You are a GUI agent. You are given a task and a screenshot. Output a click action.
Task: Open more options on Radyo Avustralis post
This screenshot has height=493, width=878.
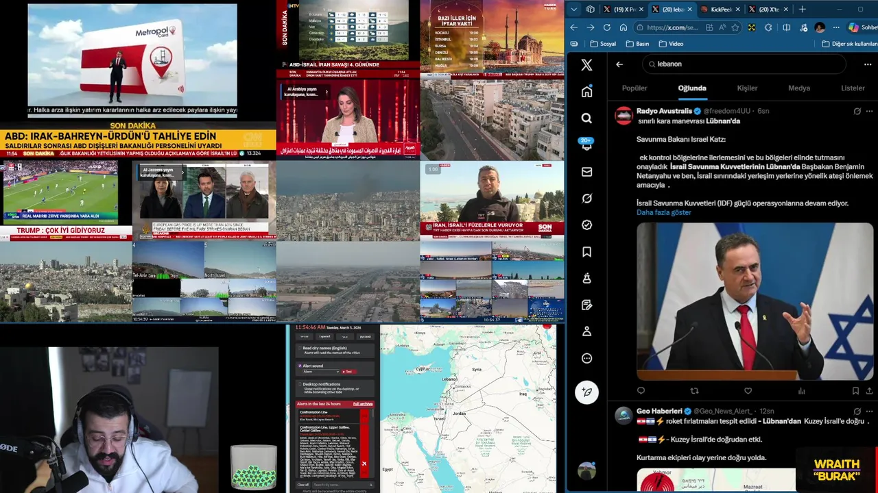pos(869,111)
